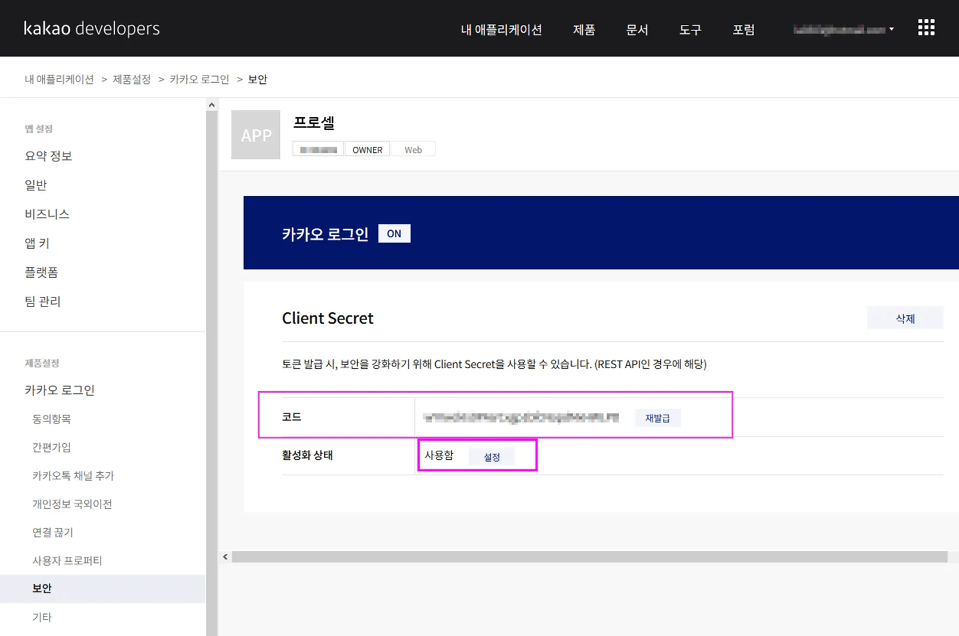Click the blurred Client Secret code value
This screenshot has height=636, width=959.
pyautogui.click(x=521, y=417)
